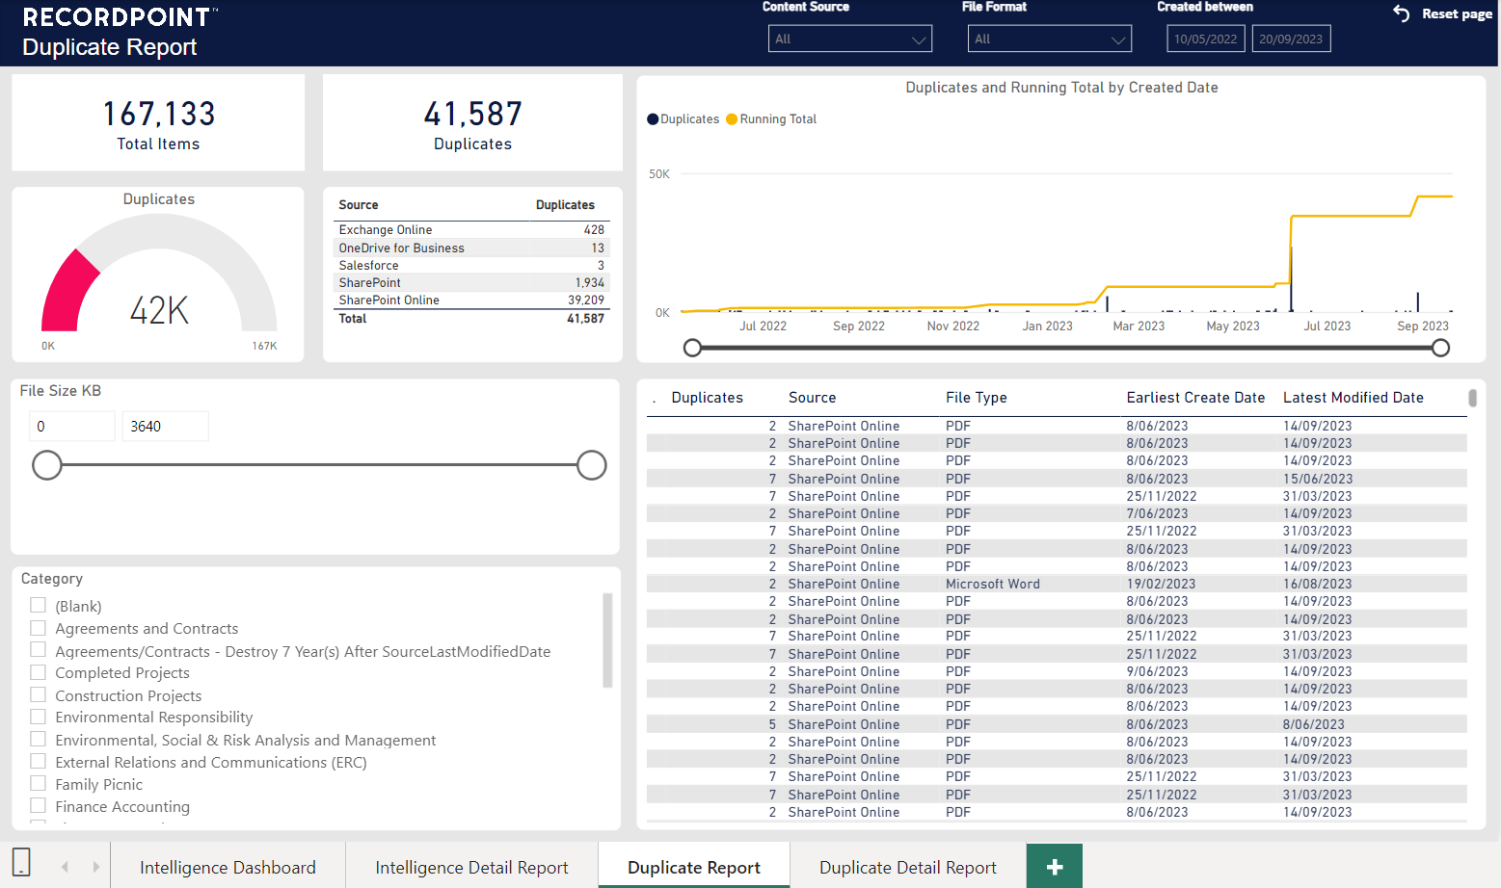
Task: Click File Size minimum value box
Action: coord(72,426)
